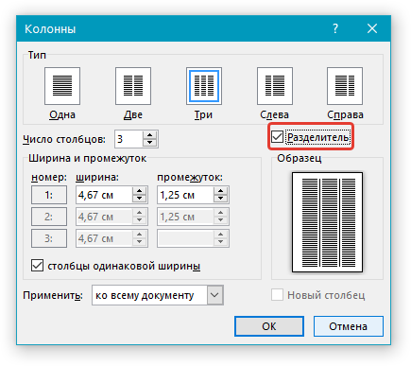The width and height of the screenshot is (411, 366).
Task: Click the column number 2: box
Action: coord(49,217)
